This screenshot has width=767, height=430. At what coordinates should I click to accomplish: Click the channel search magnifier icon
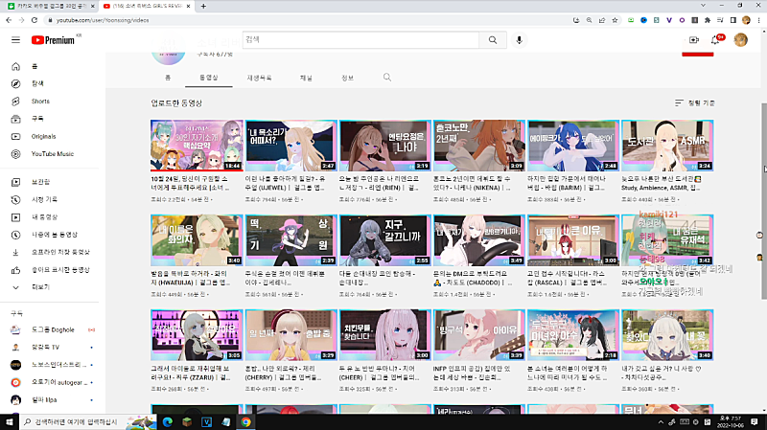(387, 77)
